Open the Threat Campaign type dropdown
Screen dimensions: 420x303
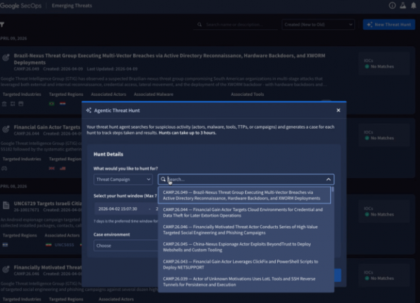coord(123,179)
